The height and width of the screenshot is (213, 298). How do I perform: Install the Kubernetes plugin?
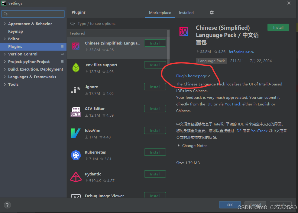point(155,152)
